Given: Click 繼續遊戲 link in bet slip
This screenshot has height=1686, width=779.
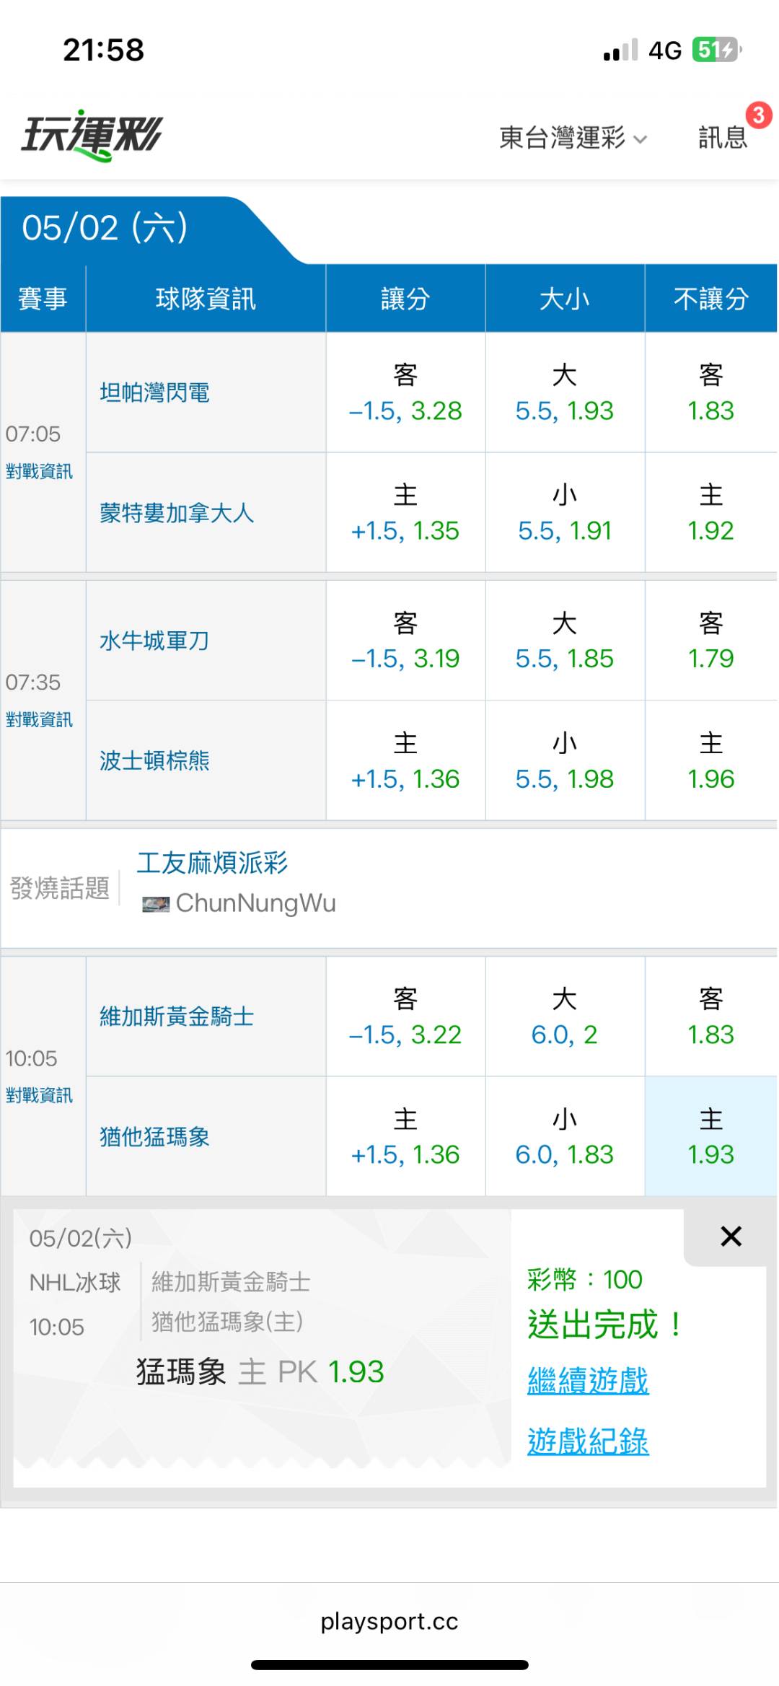Looking at the screenshot, I should click(x=588, y=1381).
